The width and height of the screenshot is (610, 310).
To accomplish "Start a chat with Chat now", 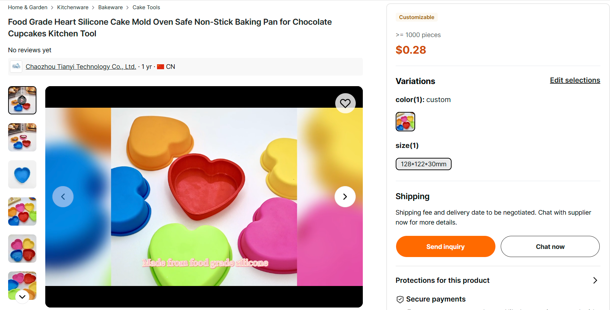I will pos(550,246).
